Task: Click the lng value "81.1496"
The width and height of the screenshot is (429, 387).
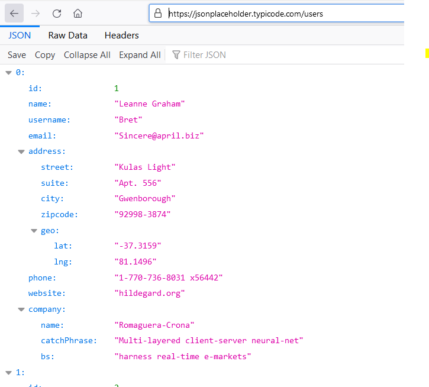Action: [136, 262]
